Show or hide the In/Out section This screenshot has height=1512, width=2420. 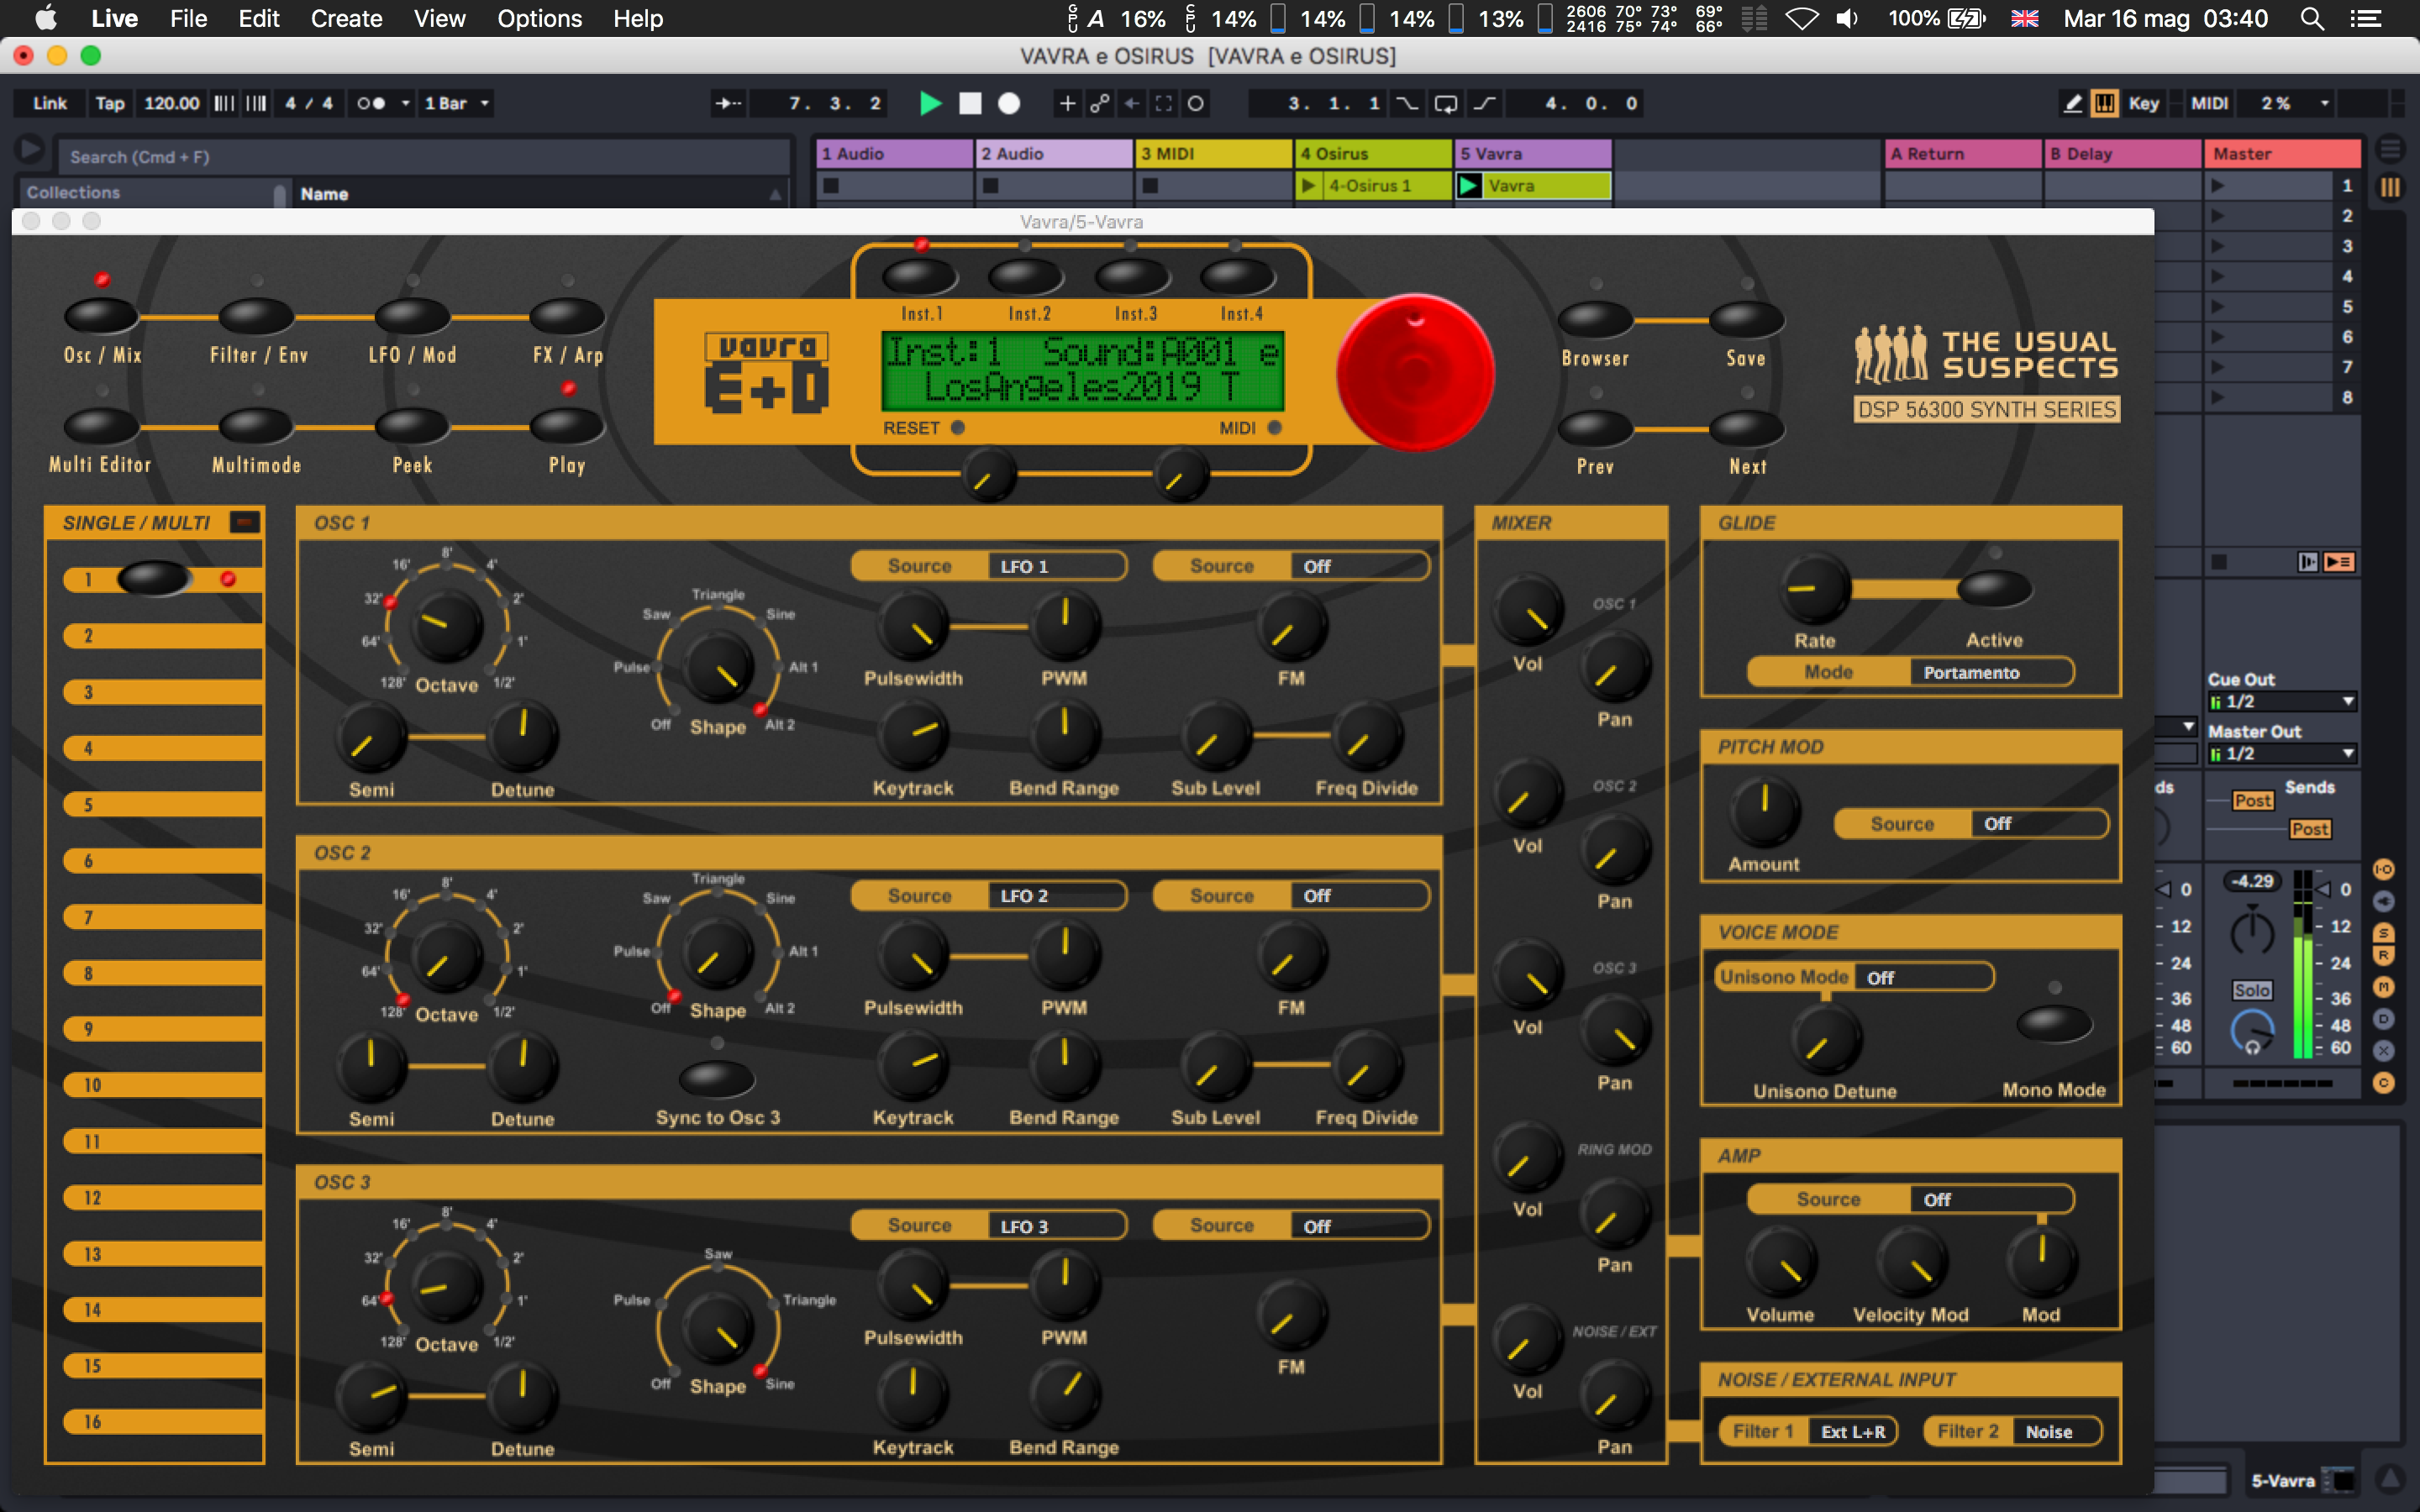(2384, 870)
